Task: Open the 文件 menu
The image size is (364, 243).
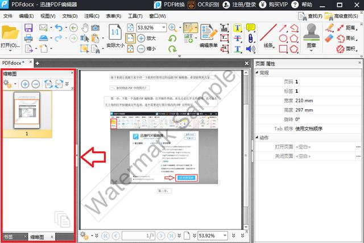Action: 7,16
